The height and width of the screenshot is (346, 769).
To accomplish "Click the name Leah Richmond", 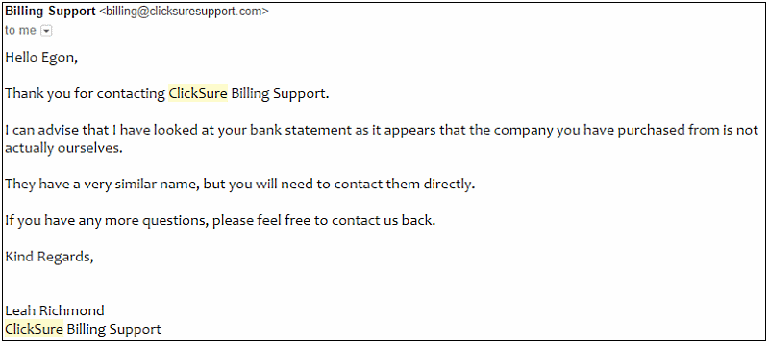I will click(x=55, y=310).
